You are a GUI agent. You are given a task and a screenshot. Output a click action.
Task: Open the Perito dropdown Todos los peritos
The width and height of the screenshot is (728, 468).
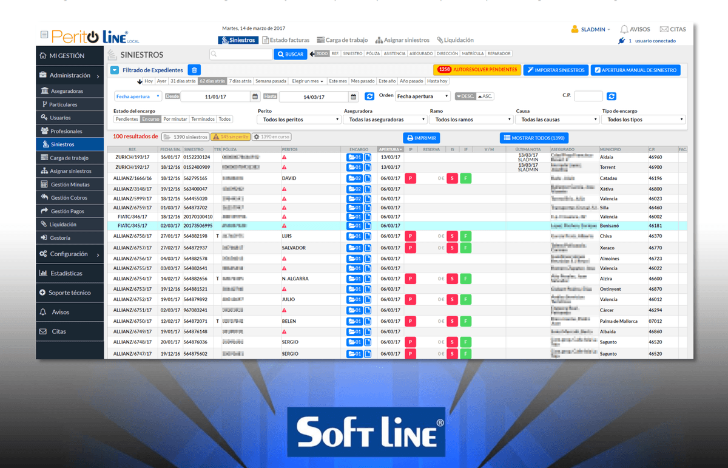(298, 120)
